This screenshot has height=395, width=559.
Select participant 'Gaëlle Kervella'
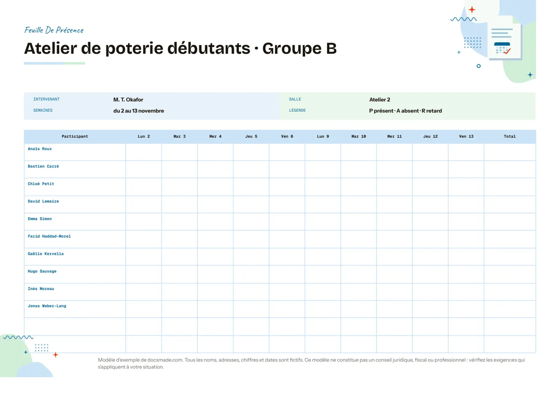click(x=46, y=254)
